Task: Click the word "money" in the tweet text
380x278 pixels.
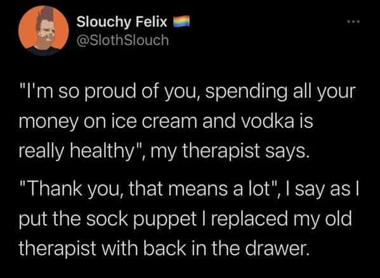Action: click(48, 122)
